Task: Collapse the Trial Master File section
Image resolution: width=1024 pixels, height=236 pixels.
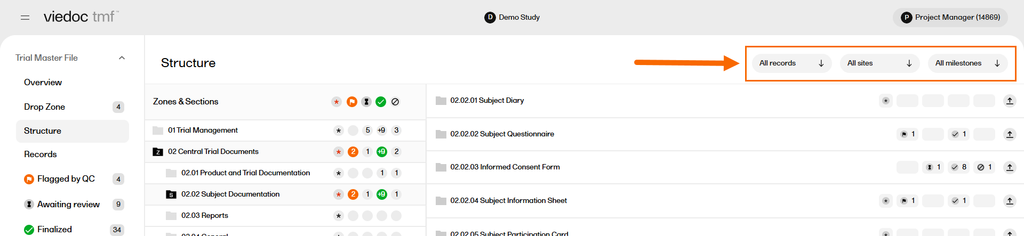Action: click(122, 58)
